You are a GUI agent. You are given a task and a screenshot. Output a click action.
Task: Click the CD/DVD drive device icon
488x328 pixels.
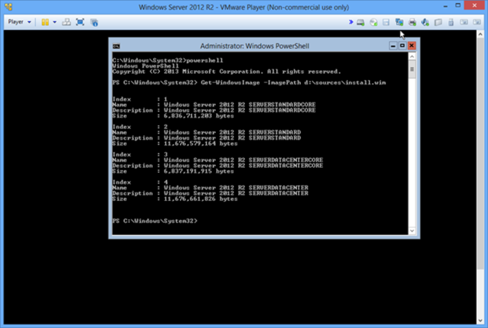373,22
